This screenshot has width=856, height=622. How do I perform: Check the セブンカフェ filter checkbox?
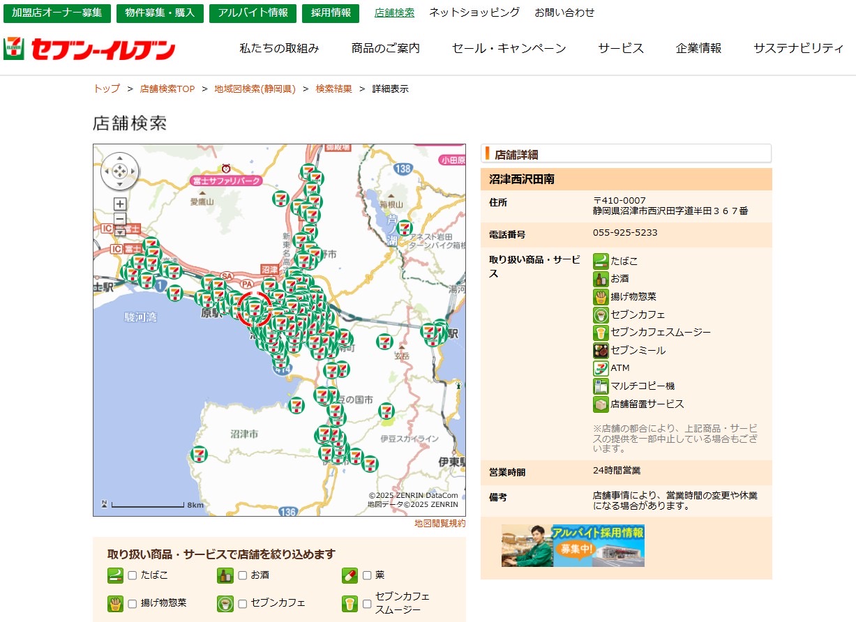[242, 604]
